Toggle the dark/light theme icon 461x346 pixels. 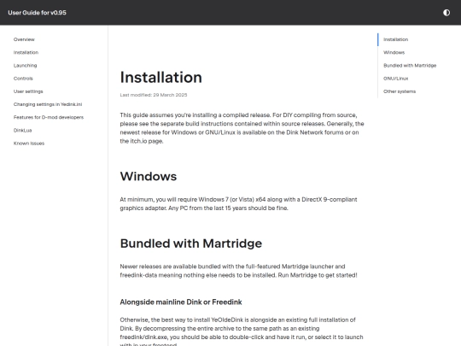point(446,13)
